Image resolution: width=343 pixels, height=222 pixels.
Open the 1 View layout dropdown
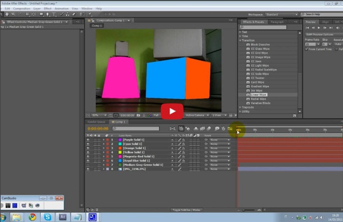click(220, 115)
